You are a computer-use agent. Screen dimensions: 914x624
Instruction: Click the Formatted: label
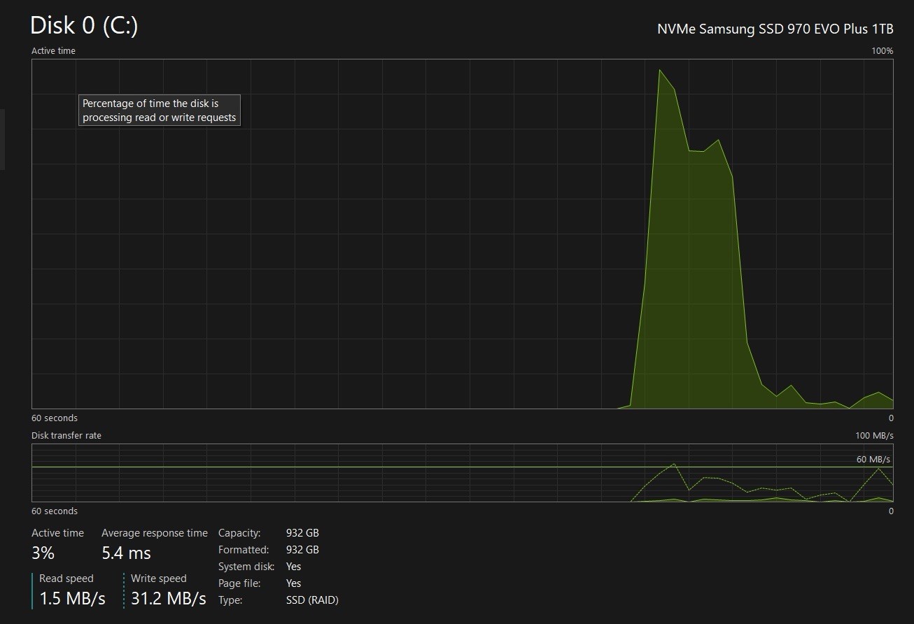[x=244, y=550]
